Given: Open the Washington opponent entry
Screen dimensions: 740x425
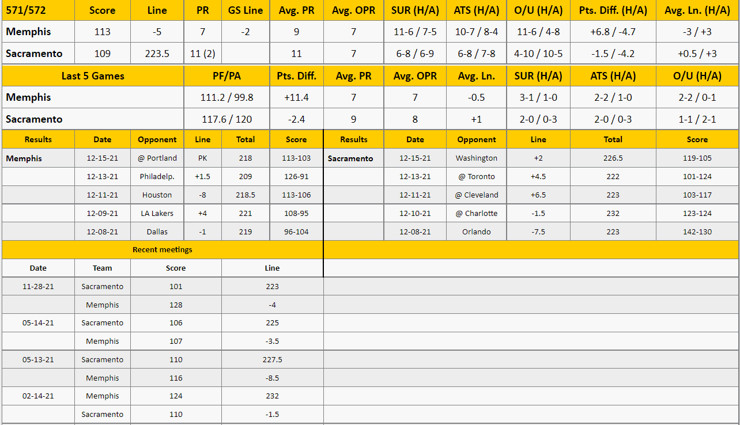Looking at the screenshot, I should [x=476, y=158].
